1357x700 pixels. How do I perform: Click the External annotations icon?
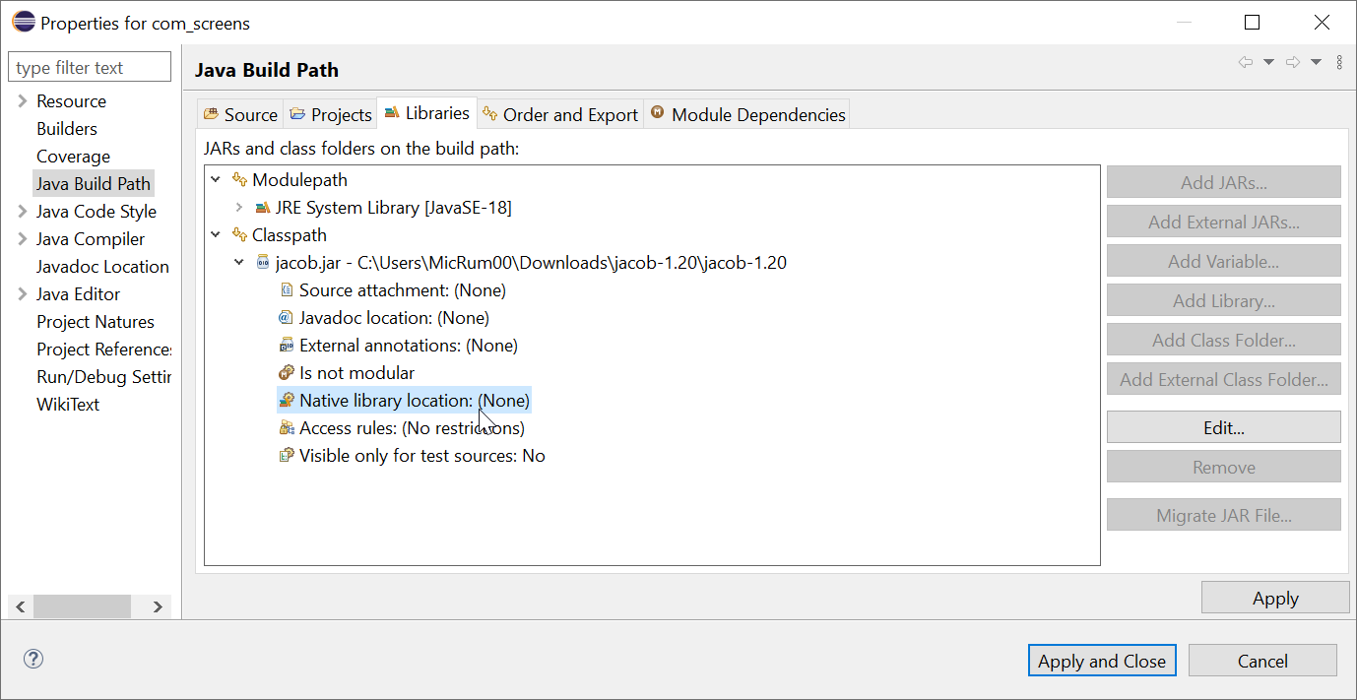287,345
